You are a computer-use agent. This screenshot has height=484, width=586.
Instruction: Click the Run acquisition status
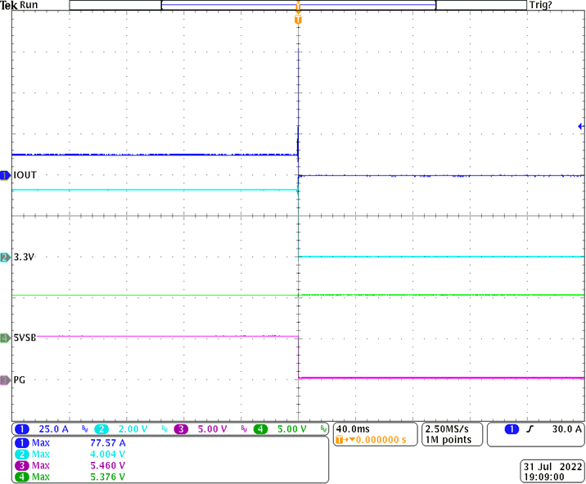[29, 5]
